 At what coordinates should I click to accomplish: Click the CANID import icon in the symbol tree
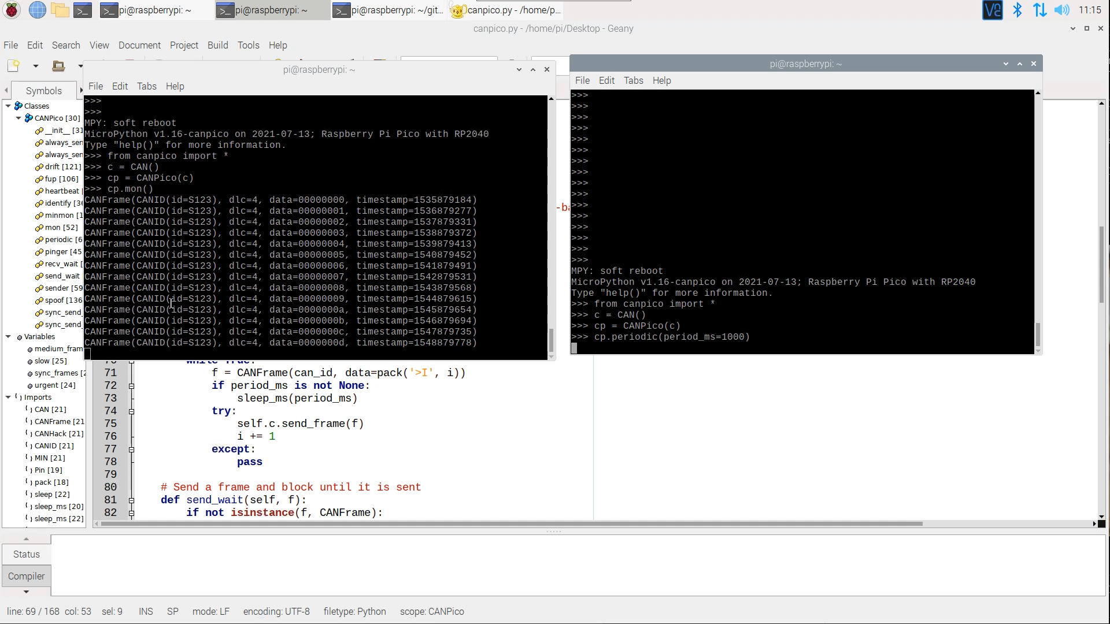tap(29, 445)
